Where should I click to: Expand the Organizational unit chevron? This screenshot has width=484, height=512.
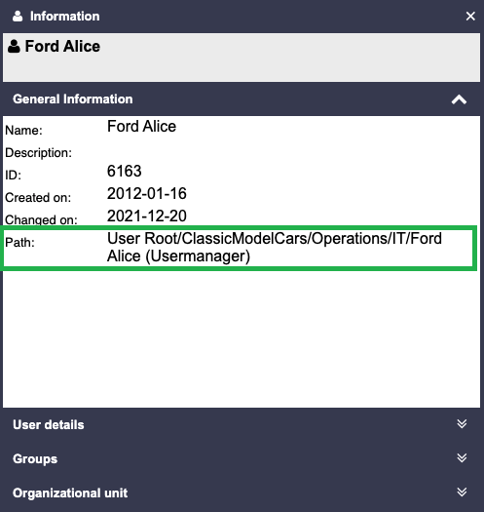pyautogui.click(x=462, y=492)
